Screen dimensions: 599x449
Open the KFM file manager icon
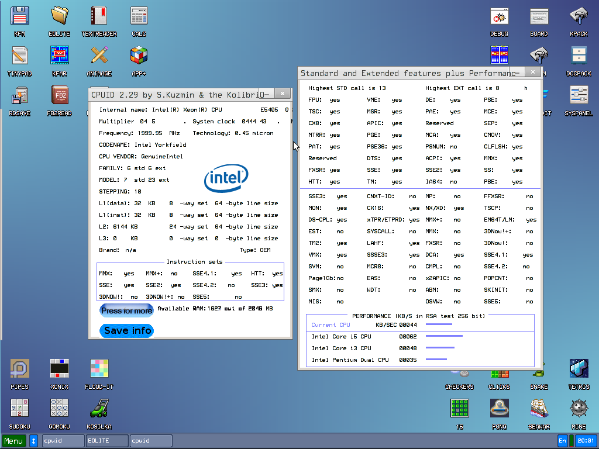(x=20, y=16)
